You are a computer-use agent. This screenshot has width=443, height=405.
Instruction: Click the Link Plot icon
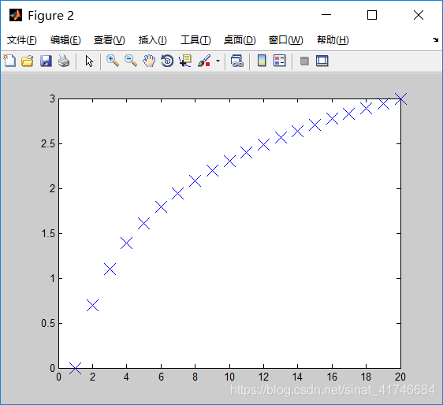tap(236, 61)
